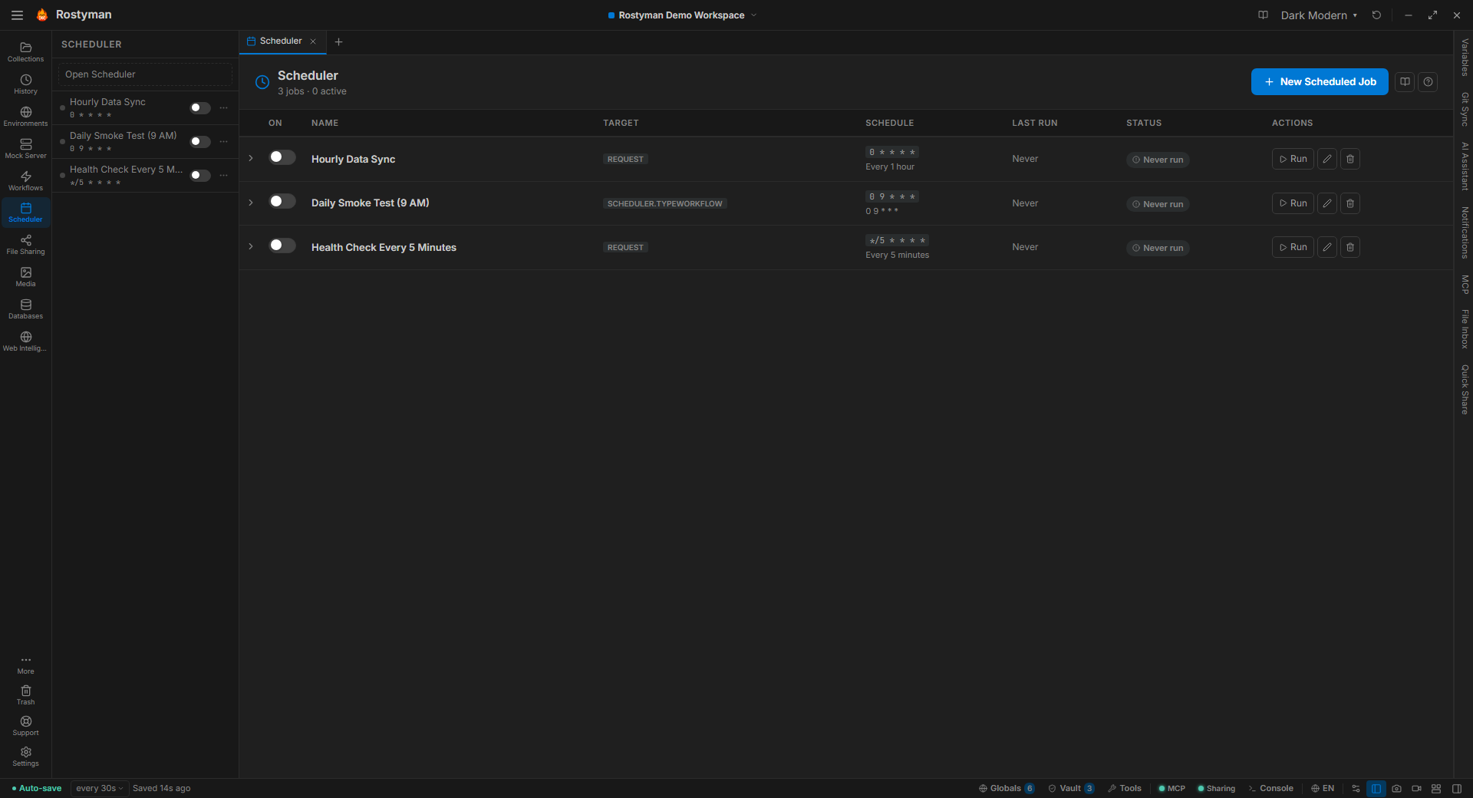Screen dimensions: 1473x798
Task: Toggle the left sidebar panel icon in status bar
Action: (1376, 789)
